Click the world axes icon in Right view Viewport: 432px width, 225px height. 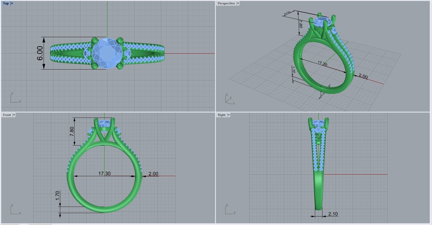230,209
